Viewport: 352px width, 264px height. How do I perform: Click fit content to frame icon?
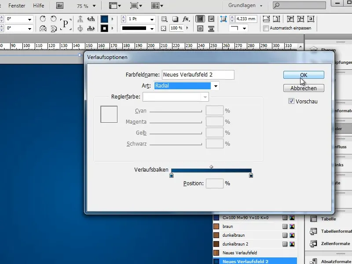click(290, 19)
